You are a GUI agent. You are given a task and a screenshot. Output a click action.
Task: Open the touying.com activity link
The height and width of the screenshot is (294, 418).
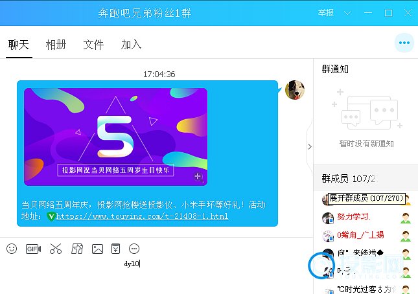[142, 216]
